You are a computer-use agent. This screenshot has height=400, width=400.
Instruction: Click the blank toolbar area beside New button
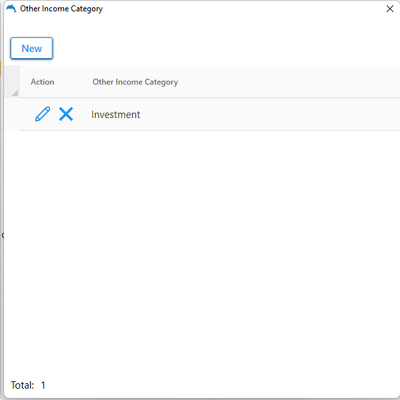pyautogui.click(x=200, y=48)
